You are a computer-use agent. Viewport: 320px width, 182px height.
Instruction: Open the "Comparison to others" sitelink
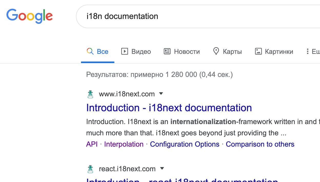(x=260, y=144)
